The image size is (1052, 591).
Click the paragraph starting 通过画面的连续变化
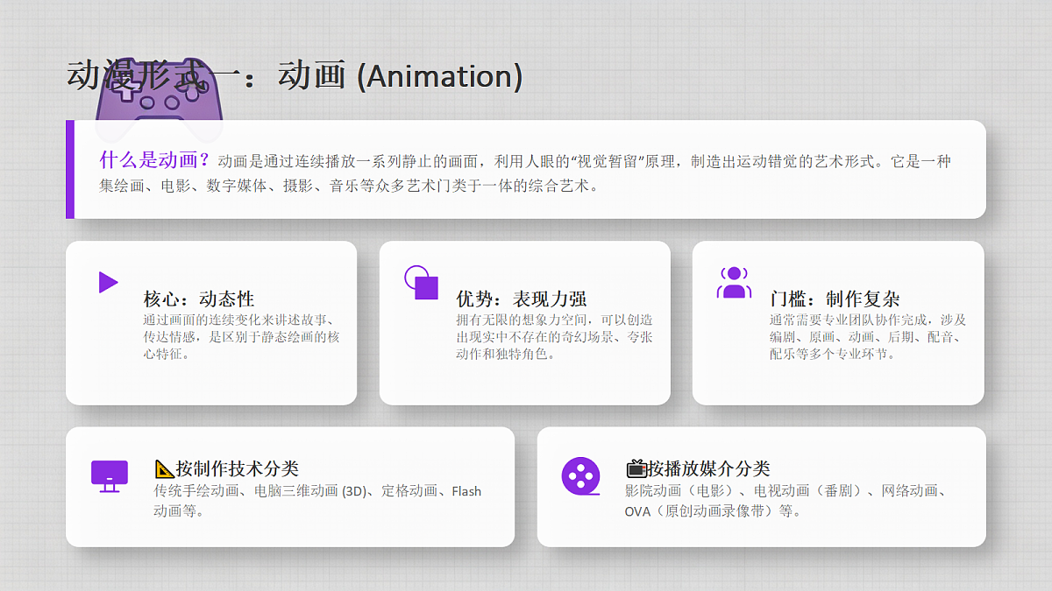(x=242, y=337)
